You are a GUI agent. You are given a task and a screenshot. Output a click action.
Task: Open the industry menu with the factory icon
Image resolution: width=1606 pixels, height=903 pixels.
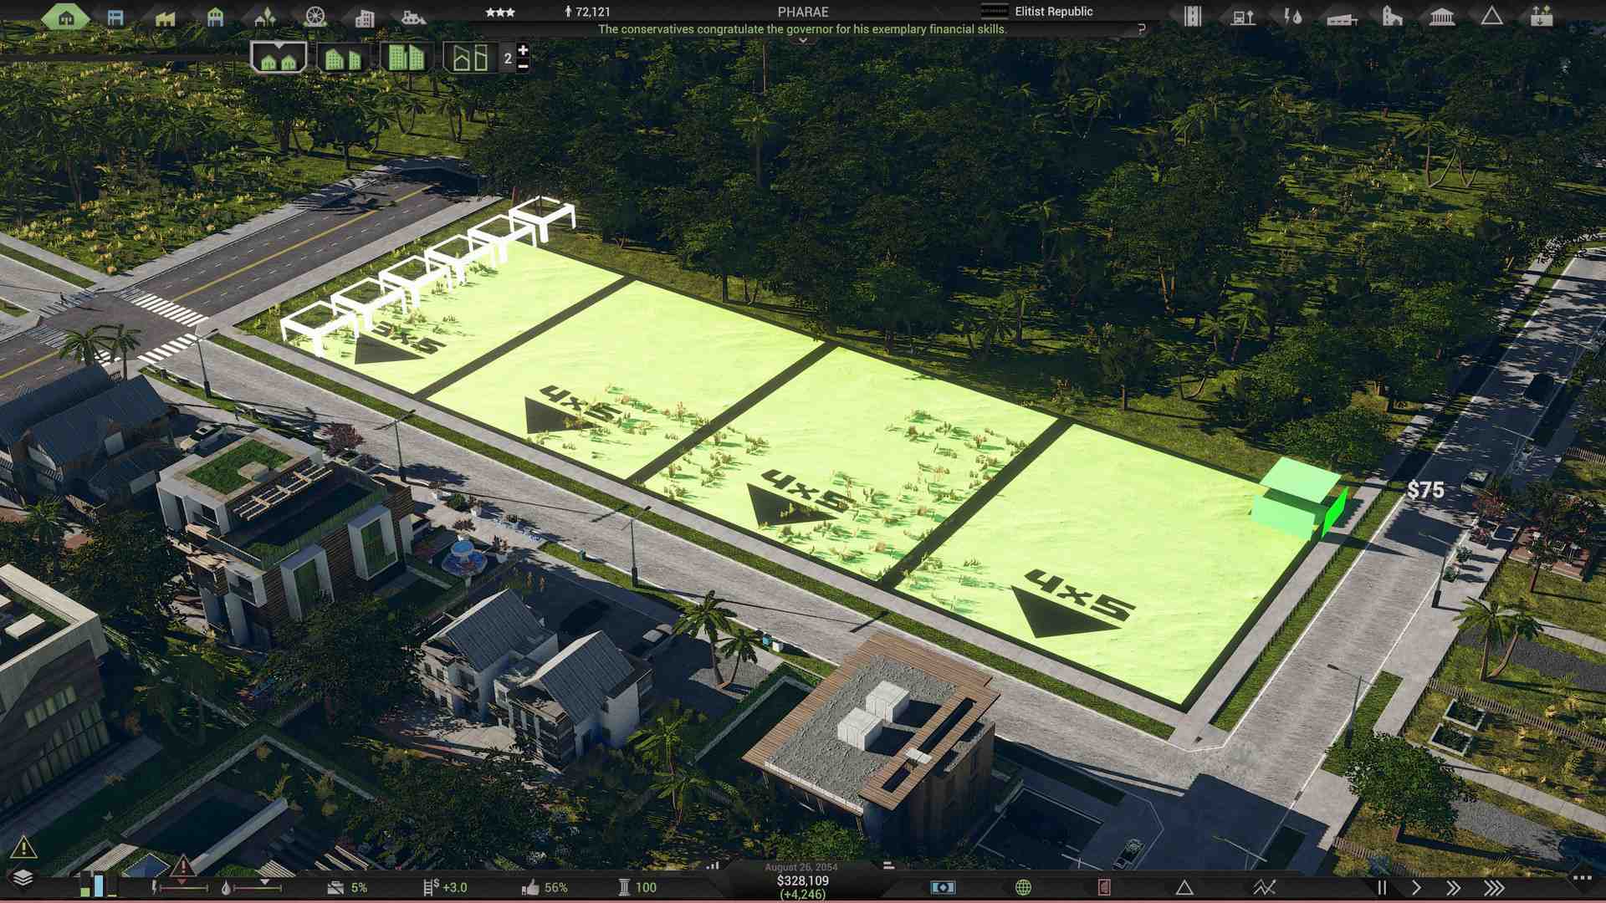point(165,15)
